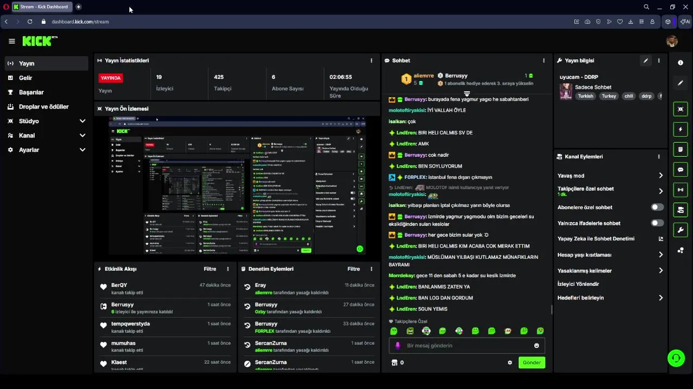Click the purple microphone icon in message box
693x389 pixels.
coord(397,346)
